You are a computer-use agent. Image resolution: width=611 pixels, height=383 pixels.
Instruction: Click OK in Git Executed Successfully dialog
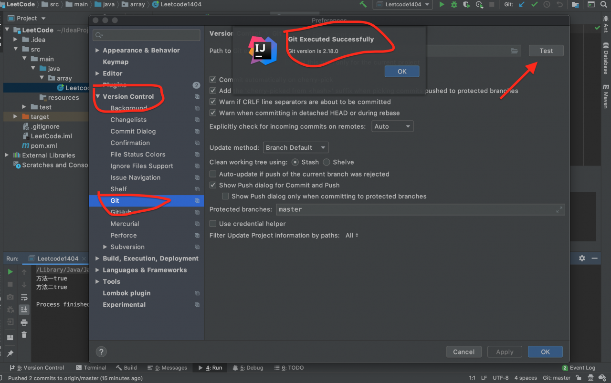(402, 71)
